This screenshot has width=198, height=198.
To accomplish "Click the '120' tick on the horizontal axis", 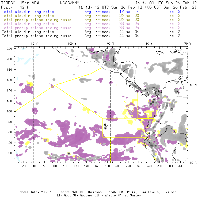I will pyautogui.click(x=76, y=166).
